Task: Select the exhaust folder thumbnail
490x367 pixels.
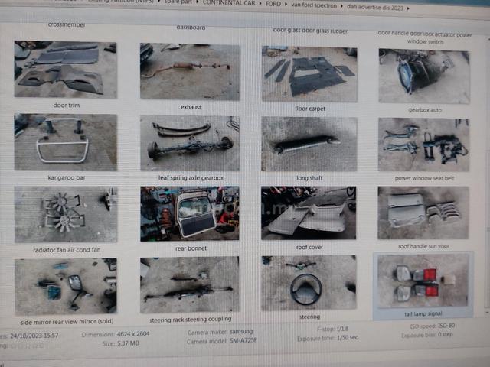Action: pyautogui.click(x=190, y=72)
